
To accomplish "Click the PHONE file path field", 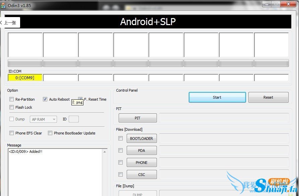I will (x=224, y=162).
